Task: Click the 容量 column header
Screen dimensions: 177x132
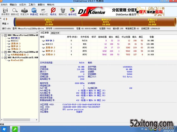Action: (x=150, y=37)
